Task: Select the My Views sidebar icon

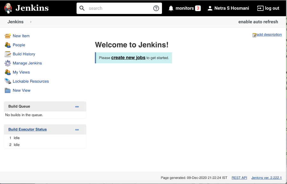Action: (x=7, y=72)
